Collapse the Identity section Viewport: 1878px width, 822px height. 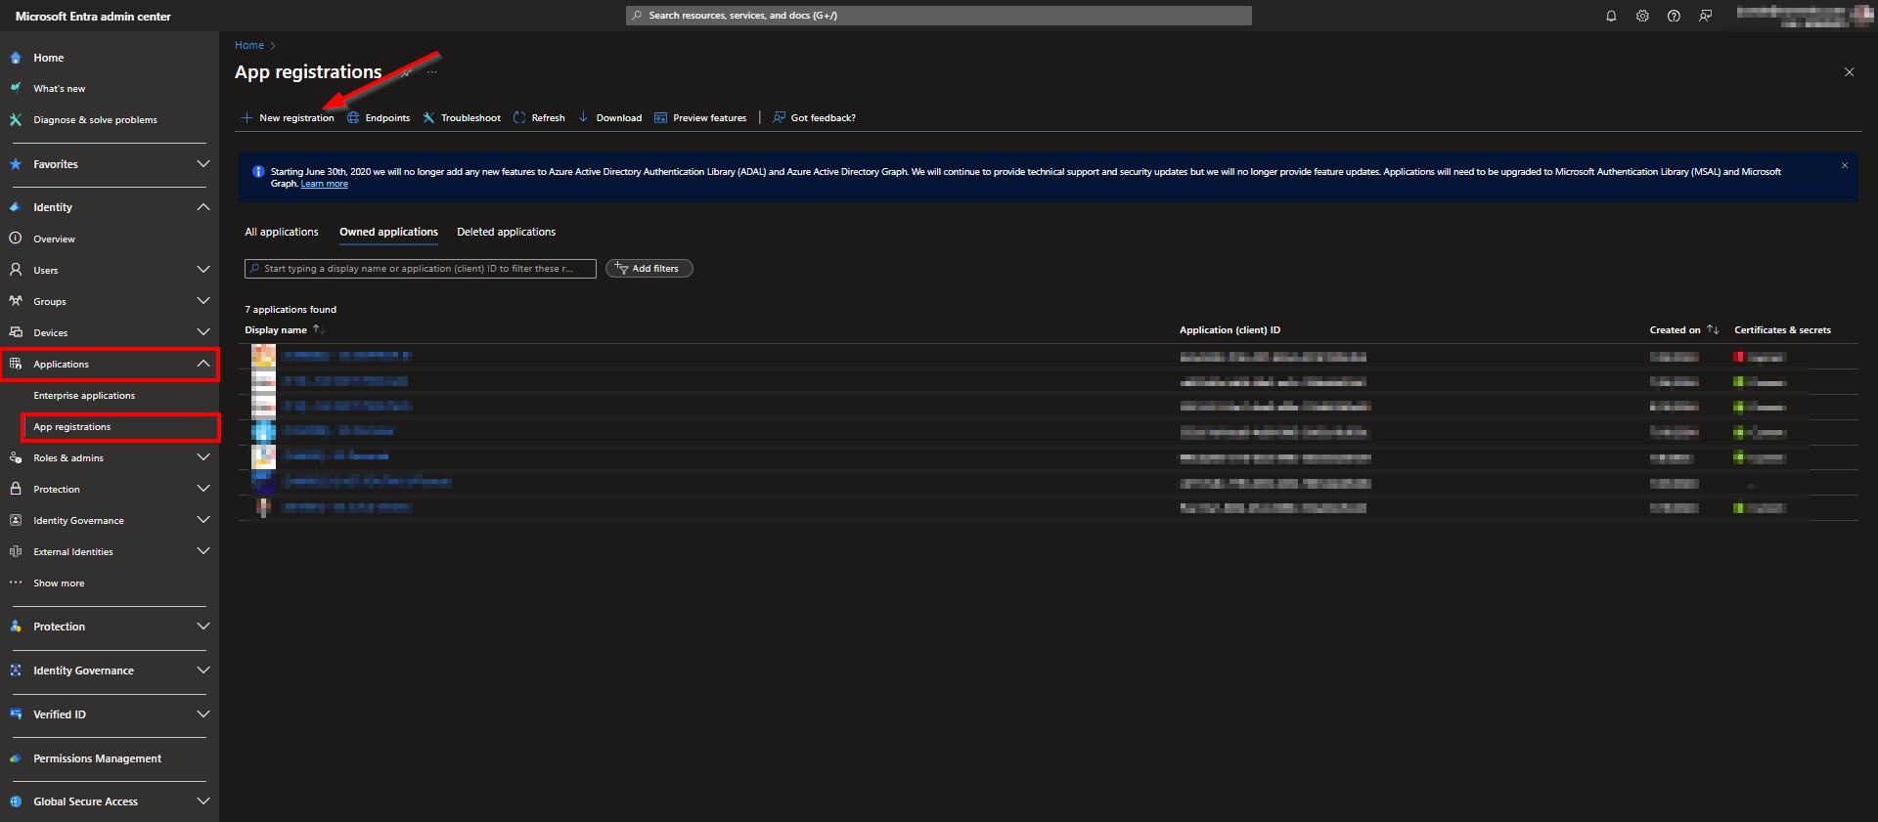(x=203, y=207)
